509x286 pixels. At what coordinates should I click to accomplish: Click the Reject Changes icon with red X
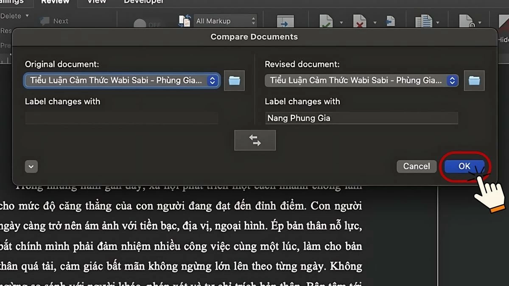tap(360, 20)
